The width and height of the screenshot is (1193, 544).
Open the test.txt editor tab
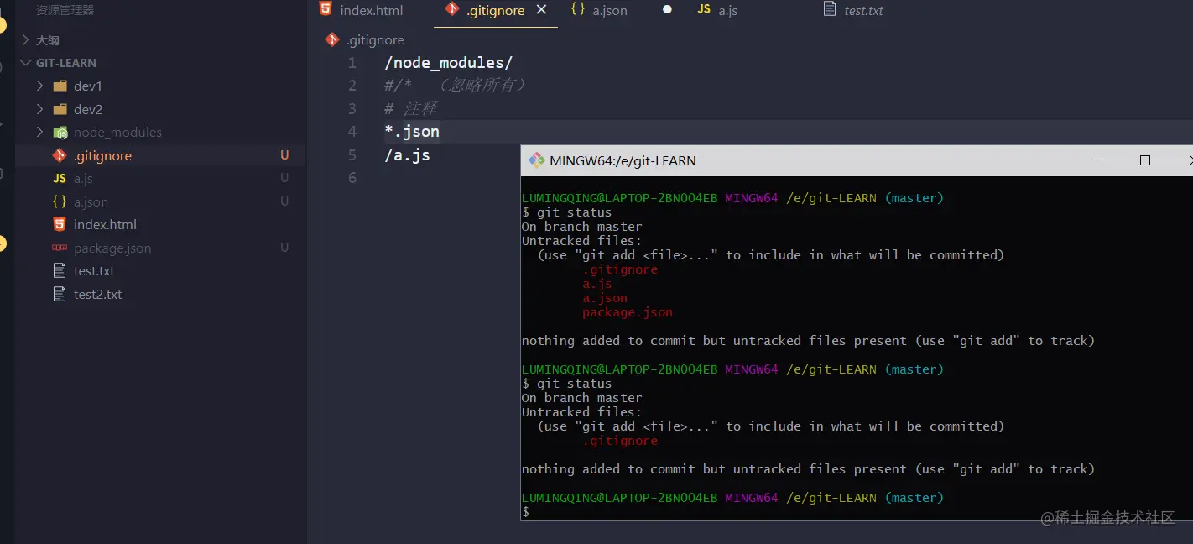click(x=864, y=11)
